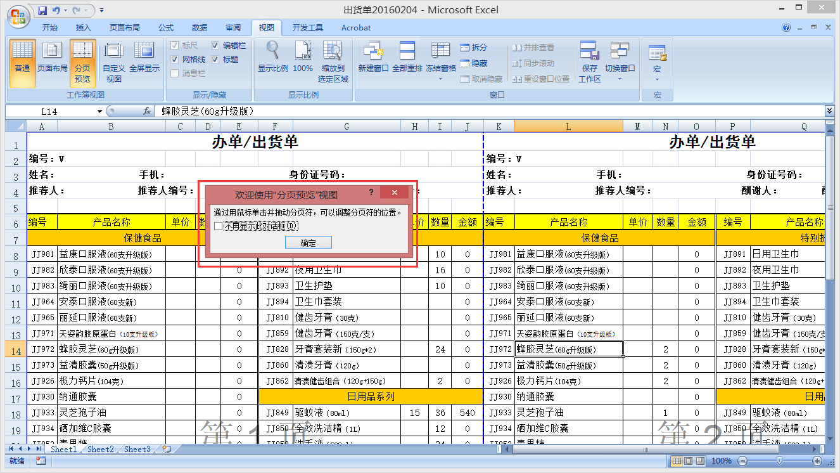The width and height of the screenshot is (840, 473).
Task: Click Arrange All (全部重排)
Action: (x=407, y=58)
